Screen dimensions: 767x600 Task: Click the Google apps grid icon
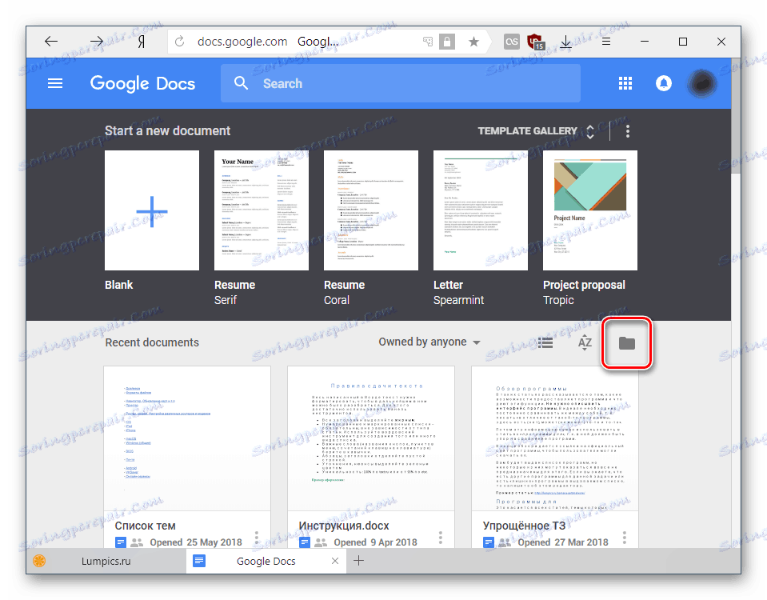tap(625, 83)
